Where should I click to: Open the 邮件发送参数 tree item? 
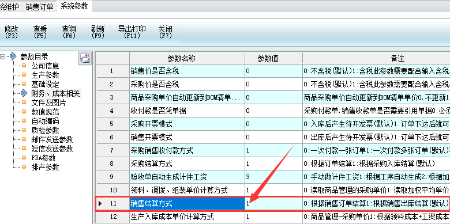pyautogui.click(x=52, y=139)
